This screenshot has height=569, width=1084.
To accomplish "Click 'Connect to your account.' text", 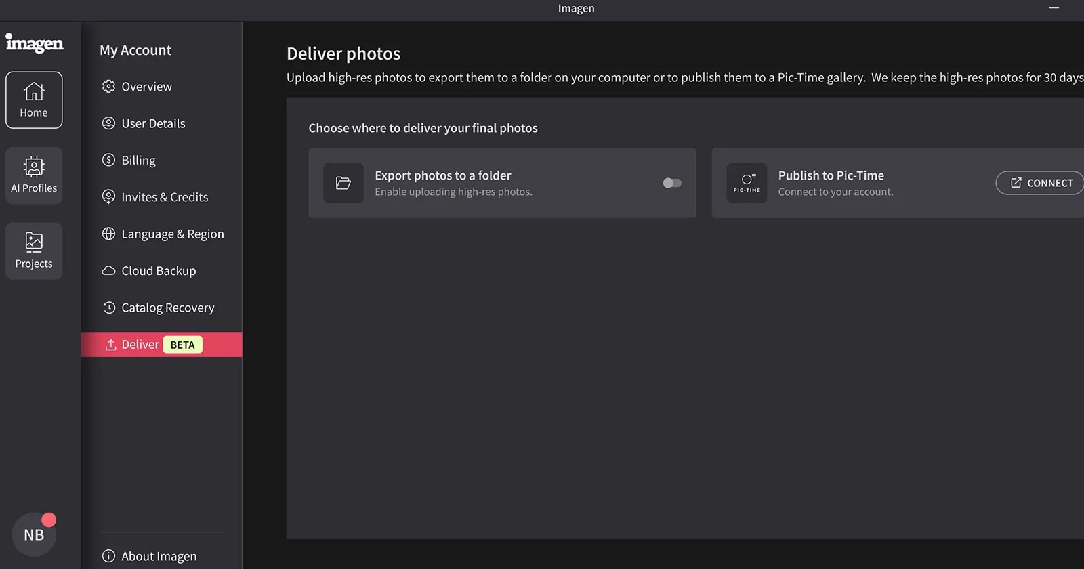I will pos(835,192).
